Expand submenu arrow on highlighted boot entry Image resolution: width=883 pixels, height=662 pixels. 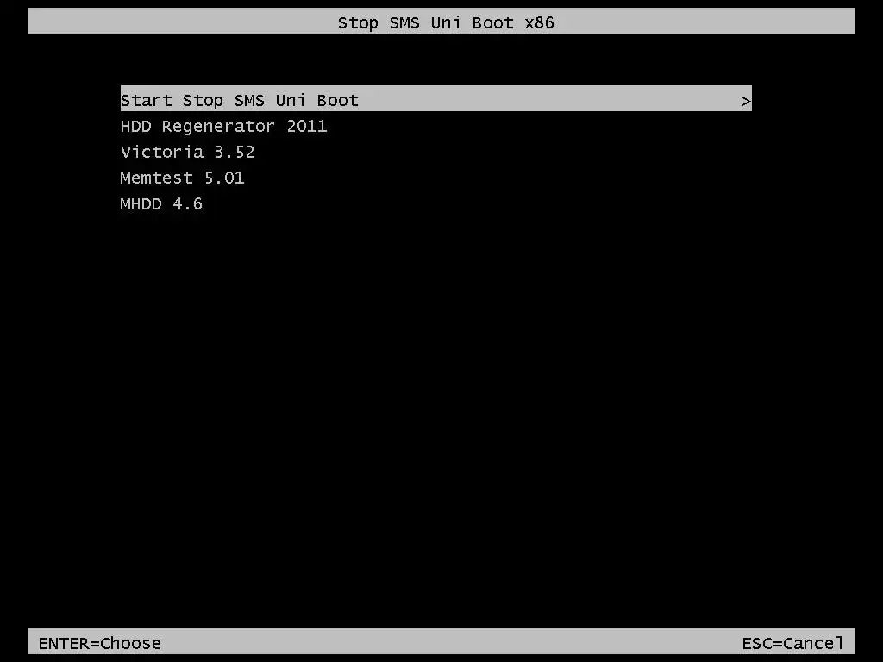coord(746,102)
